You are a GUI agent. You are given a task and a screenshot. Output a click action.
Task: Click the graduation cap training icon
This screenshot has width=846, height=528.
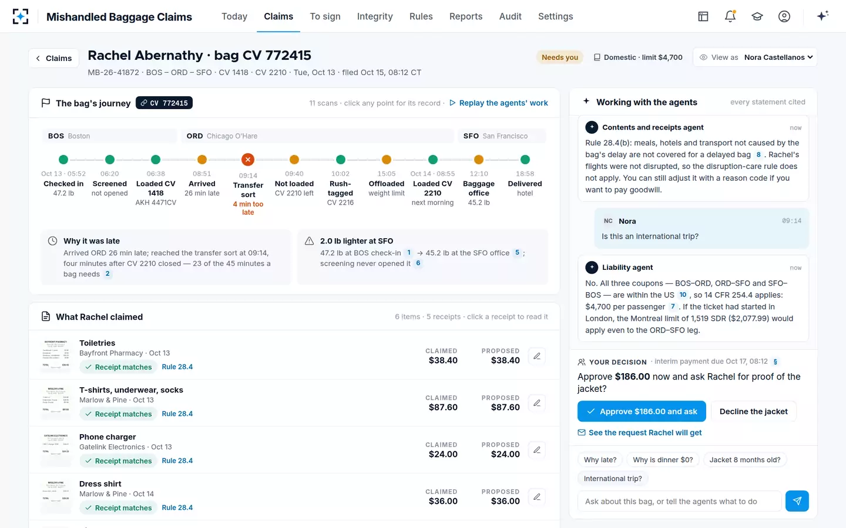pos(757,16)
